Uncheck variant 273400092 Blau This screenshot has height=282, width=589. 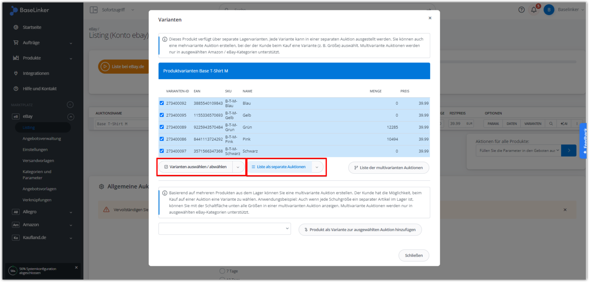coord(161,103)
